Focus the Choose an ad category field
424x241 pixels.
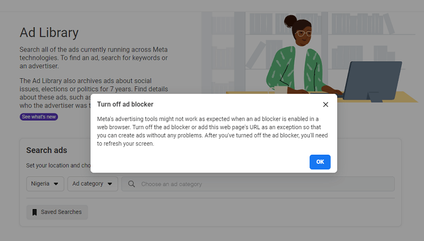(x=260, y=184)
